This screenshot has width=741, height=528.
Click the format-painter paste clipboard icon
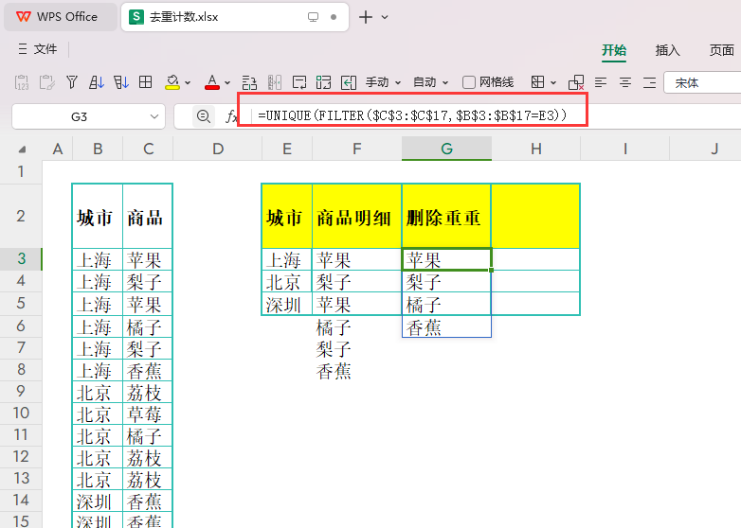46,82
